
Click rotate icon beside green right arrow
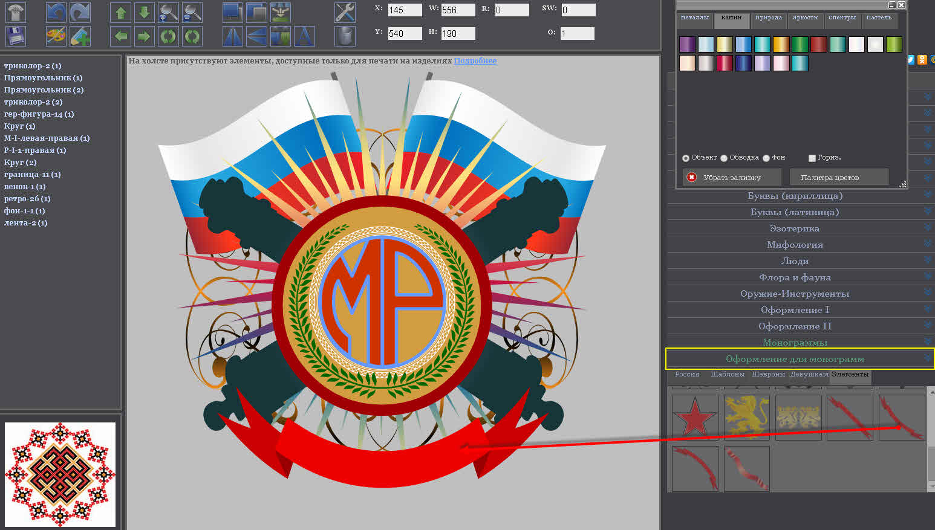tap(168, 36)
